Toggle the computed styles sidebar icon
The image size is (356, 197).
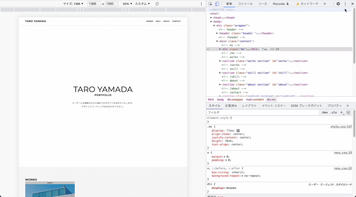[348, 112]
